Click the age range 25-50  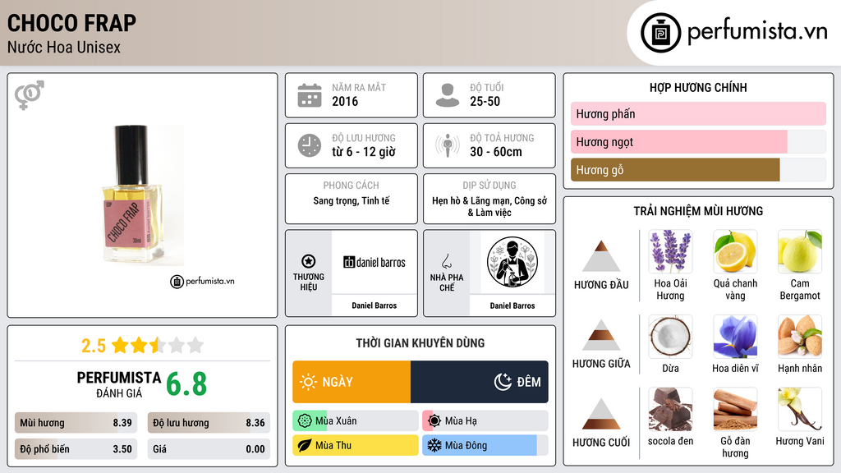click(x=485, y=101)
